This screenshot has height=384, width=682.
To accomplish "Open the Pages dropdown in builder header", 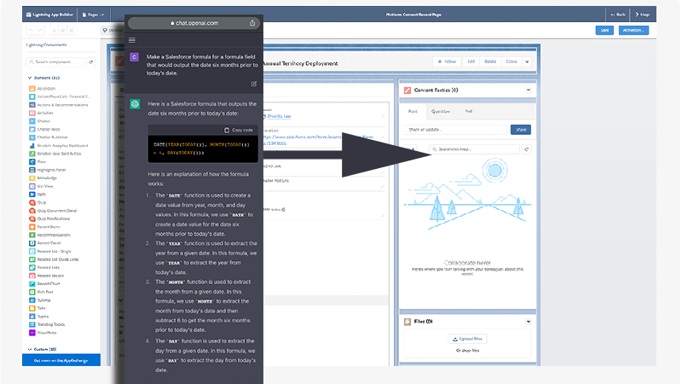I will coord(93,15).
